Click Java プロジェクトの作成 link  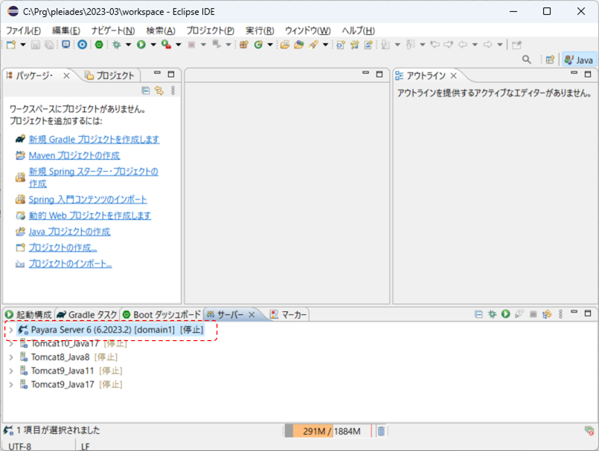coord(69,231)
